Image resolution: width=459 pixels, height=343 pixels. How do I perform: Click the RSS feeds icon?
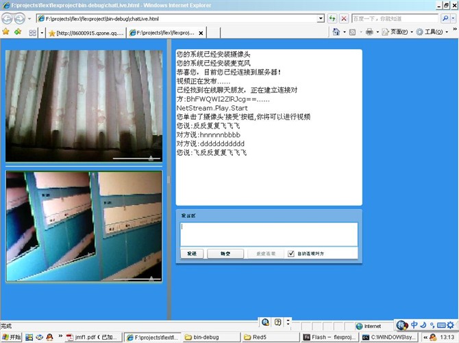tap(352, 32)
